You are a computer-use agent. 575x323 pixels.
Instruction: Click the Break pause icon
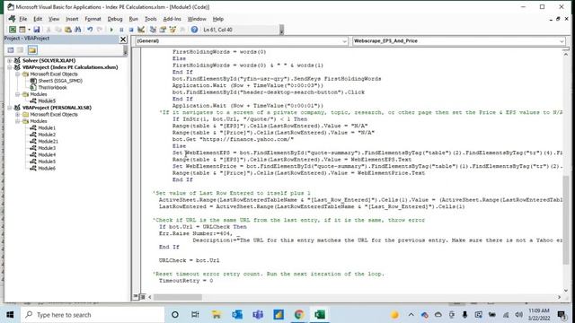coord(121,30)
